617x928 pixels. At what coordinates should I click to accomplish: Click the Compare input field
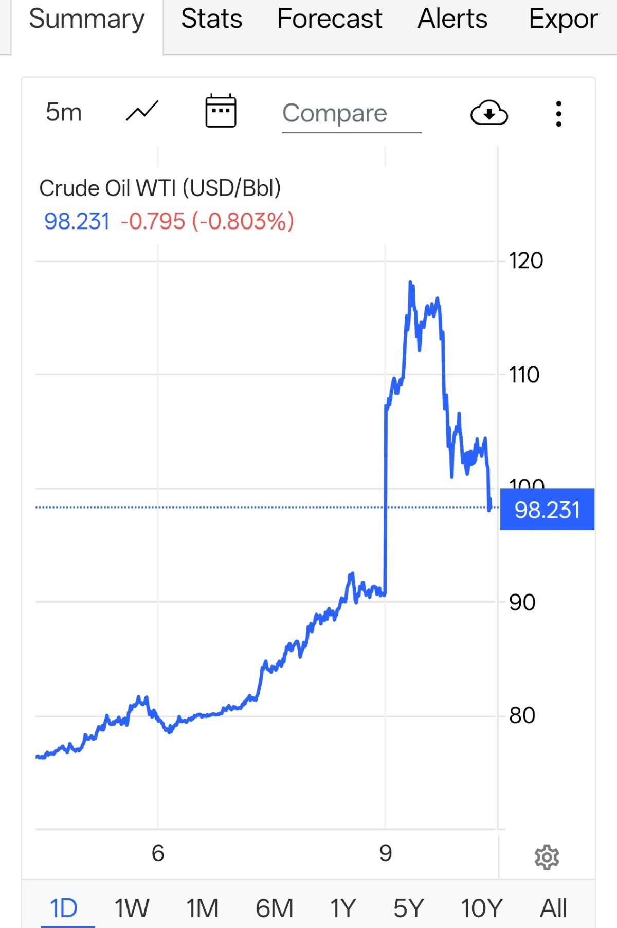point(351,114)
